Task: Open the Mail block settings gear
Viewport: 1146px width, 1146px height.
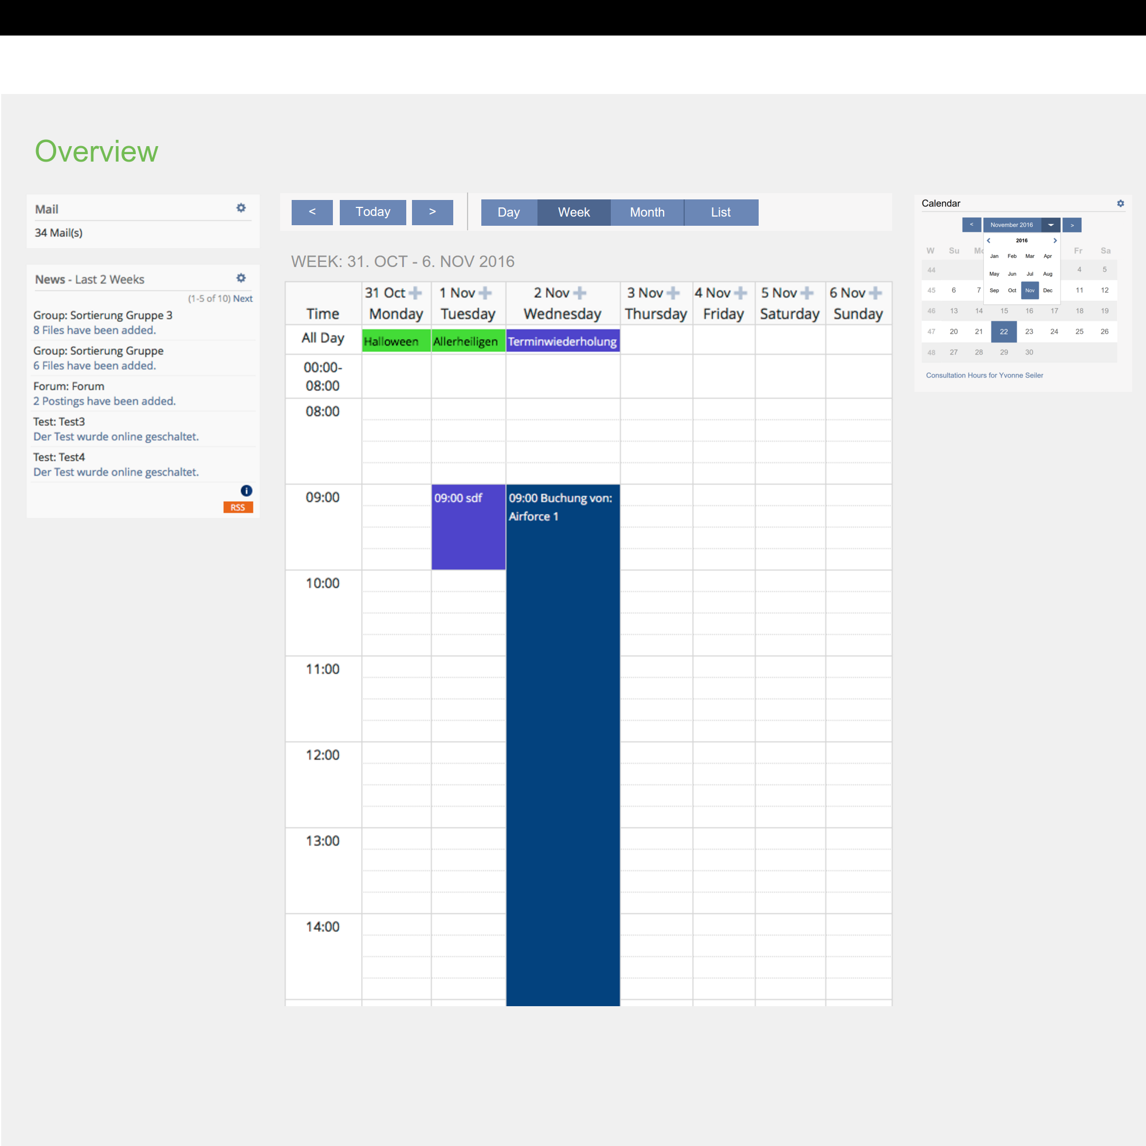Action: tap(241, 207)
